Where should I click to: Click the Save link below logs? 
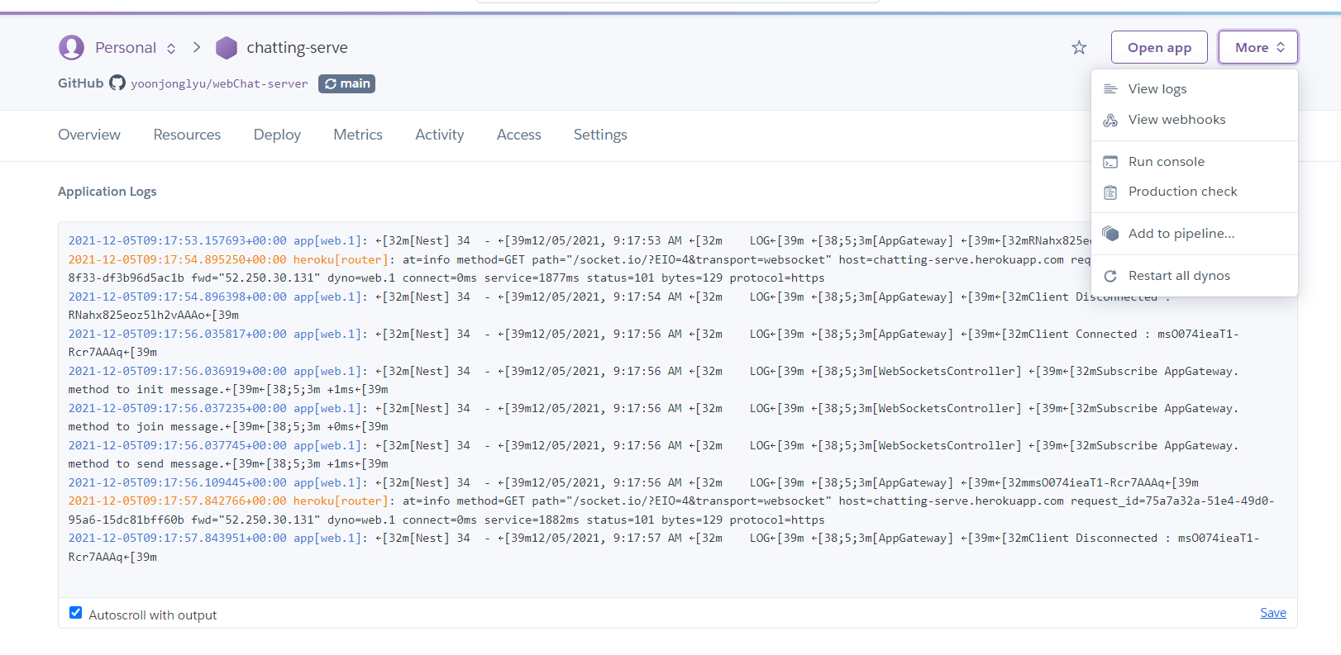pyautogui.click(x=1273, y=613)
